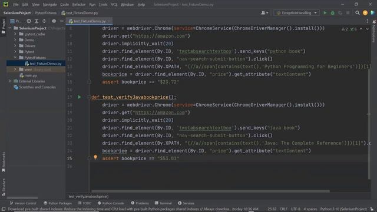Open the Refactor menu
The width and height of the screenshot is (377, 212).
(x=79, y=5)
